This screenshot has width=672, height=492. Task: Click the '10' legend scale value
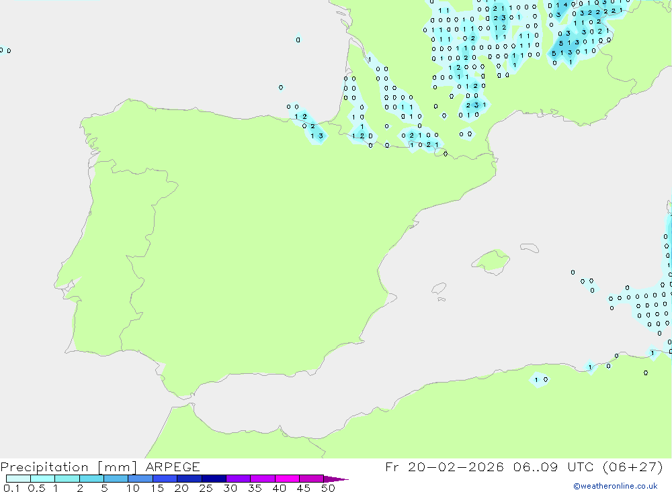pyautogui.click(x=133, y=488)
